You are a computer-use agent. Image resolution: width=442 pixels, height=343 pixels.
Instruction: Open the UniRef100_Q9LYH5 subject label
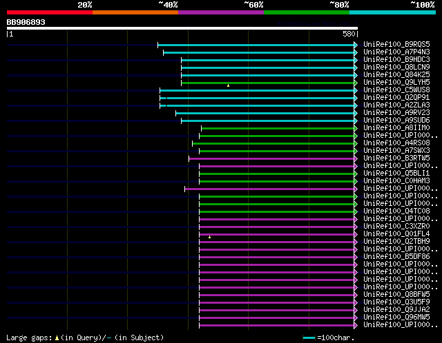pos(396,83)
